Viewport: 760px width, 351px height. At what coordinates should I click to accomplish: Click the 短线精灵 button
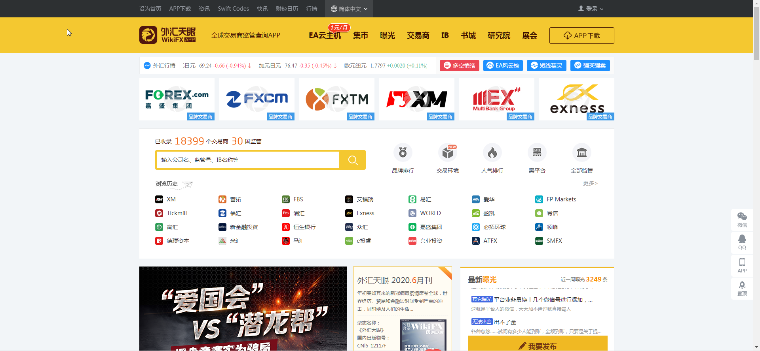[547, 66]
